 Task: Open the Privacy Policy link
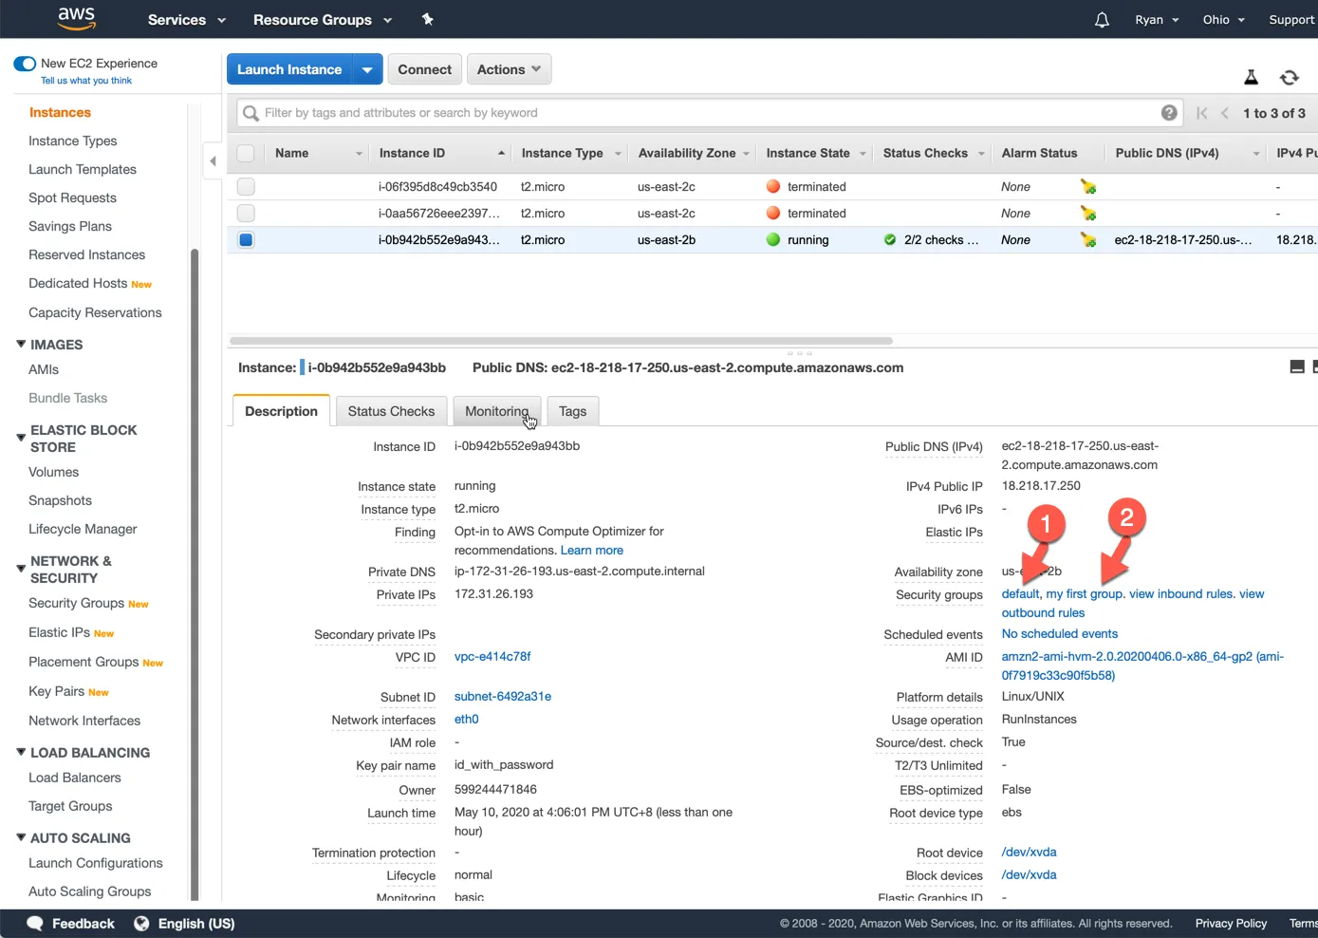(1231, 924)
